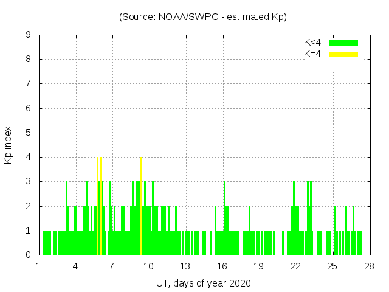Select the K<4 legend label text
389x292 pixels.
pyautogui.click(x=312, y=43)
